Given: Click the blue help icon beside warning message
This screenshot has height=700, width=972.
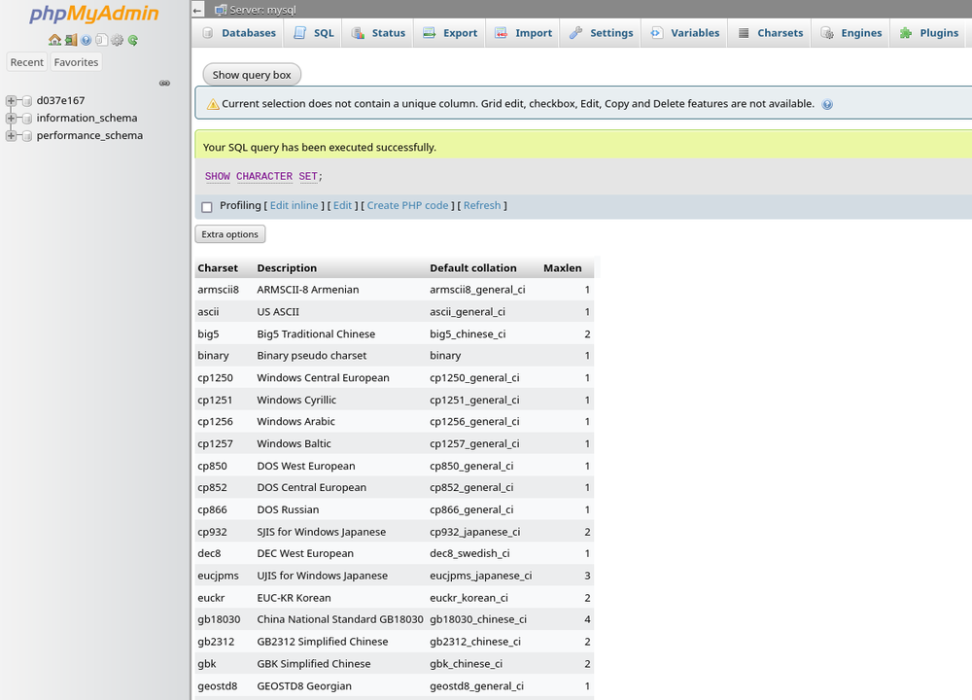Looking at the screenshot, I should [x=827, y=104].
